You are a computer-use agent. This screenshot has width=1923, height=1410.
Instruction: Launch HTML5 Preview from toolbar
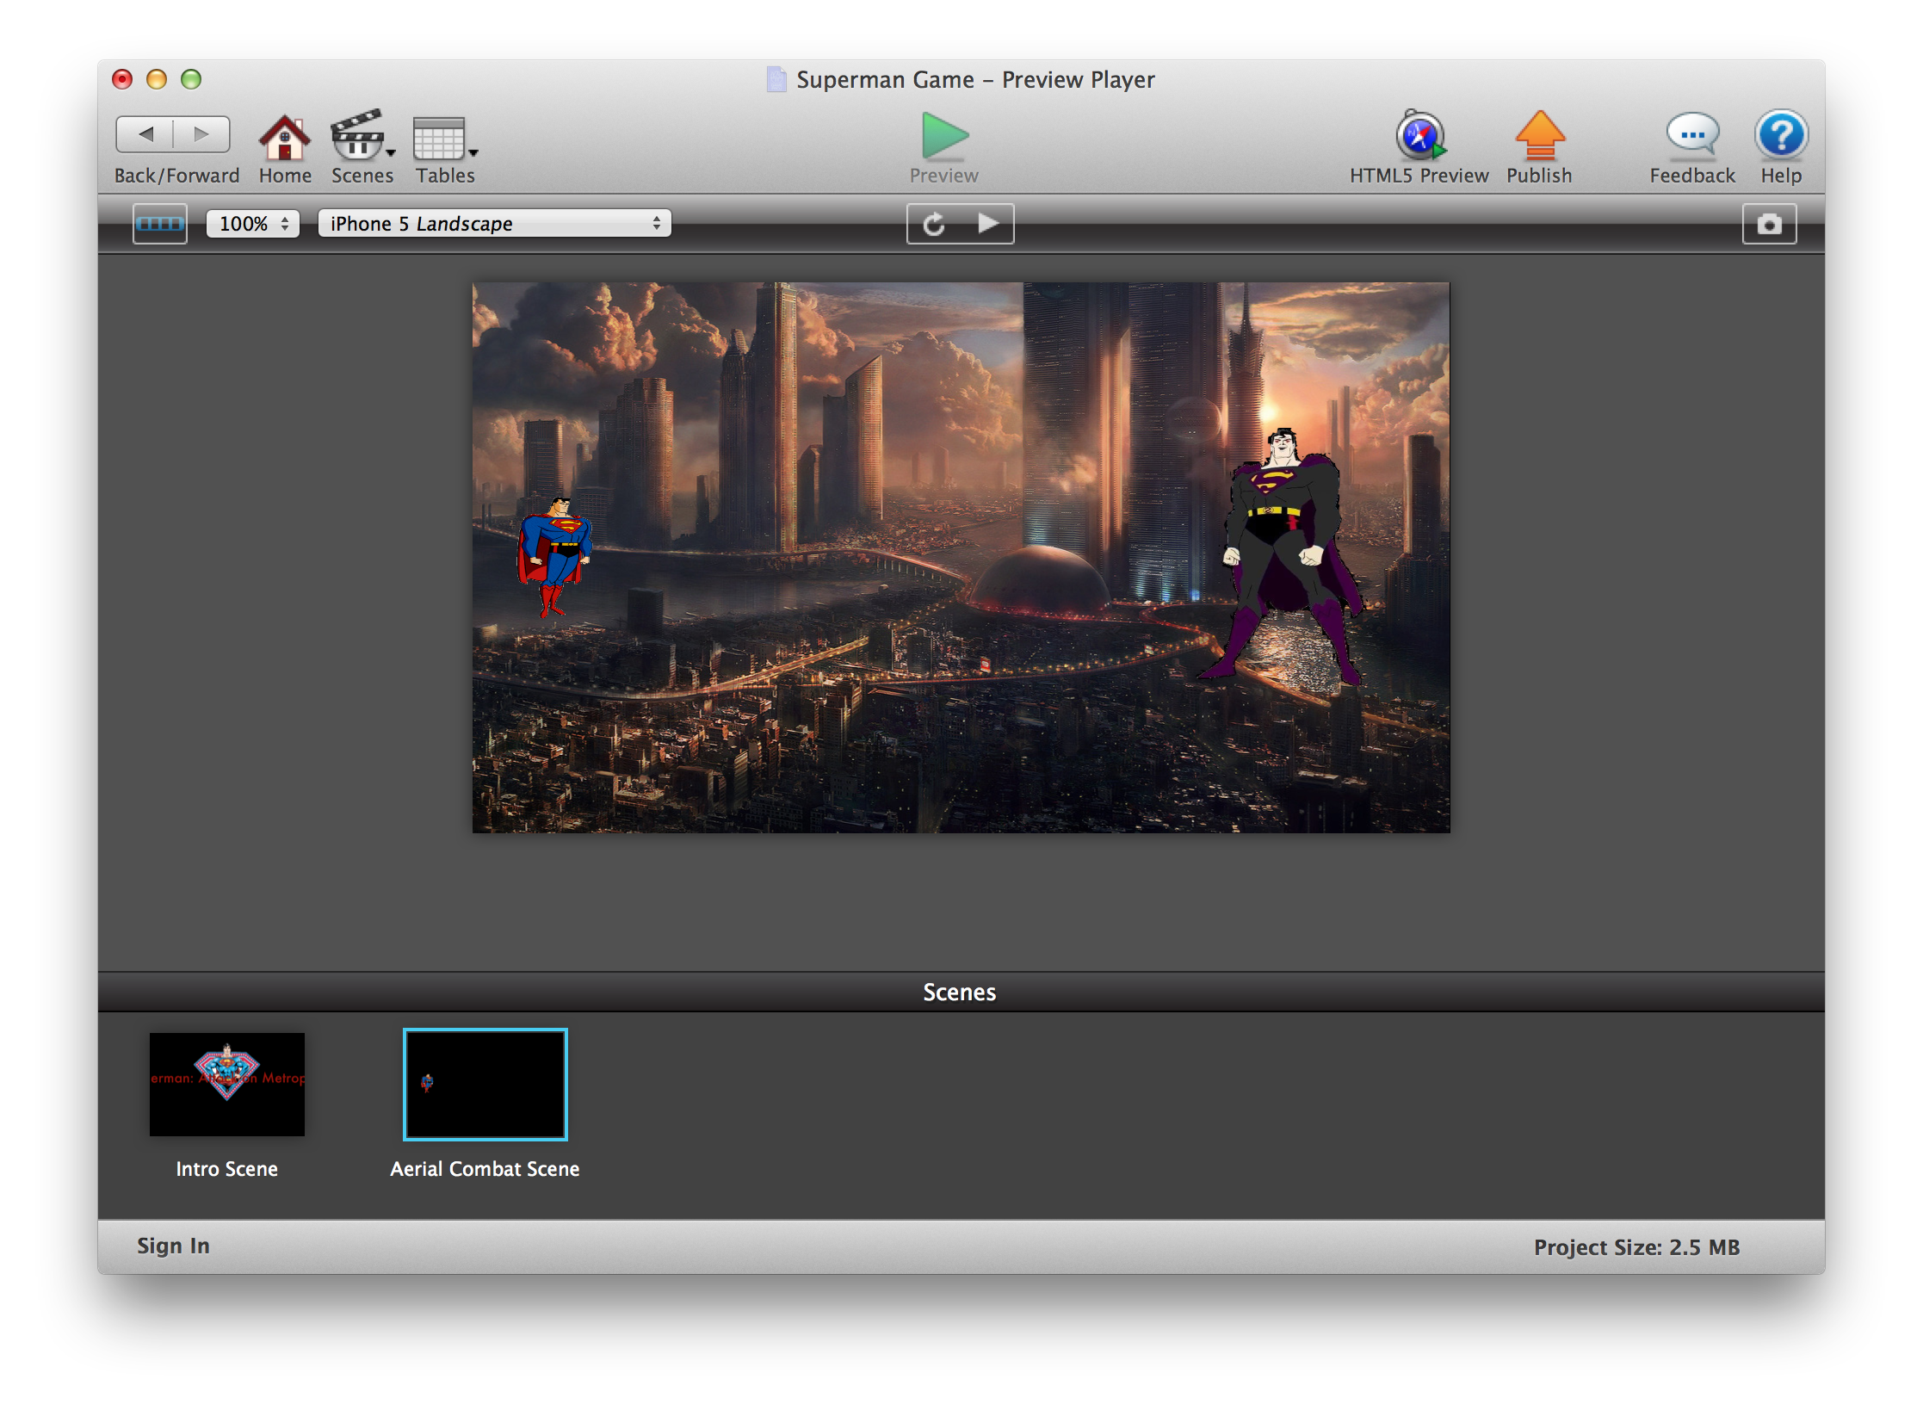(x=1419, y=136)
